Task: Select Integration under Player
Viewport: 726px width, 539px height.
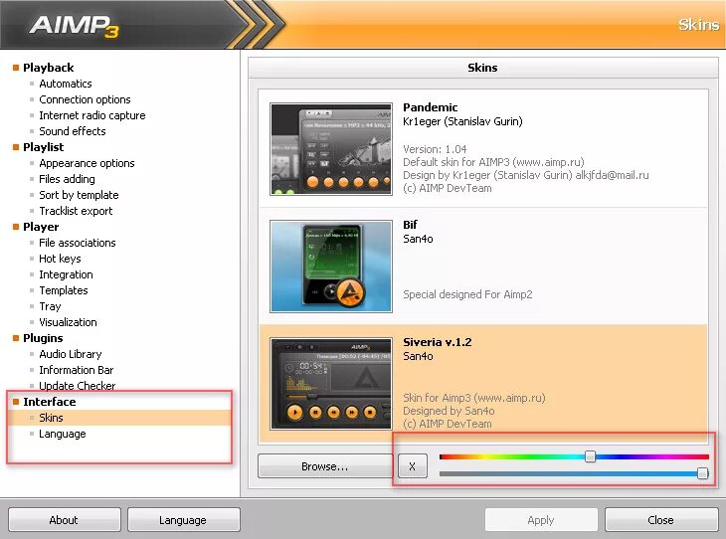Action: click(x=66, y=274)
